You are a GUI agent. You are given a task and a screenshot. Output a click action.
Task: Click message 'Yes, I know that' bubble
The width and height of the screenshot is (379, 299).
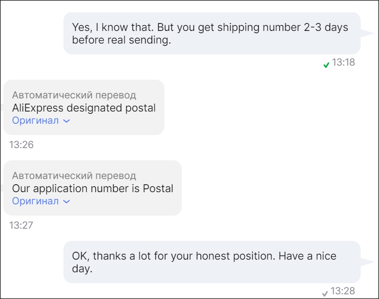pyautogui.click(x=211, y=33)
